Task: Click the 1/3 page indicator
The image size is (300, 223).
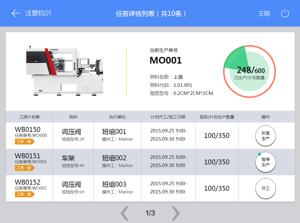Action: coord(150,213)
